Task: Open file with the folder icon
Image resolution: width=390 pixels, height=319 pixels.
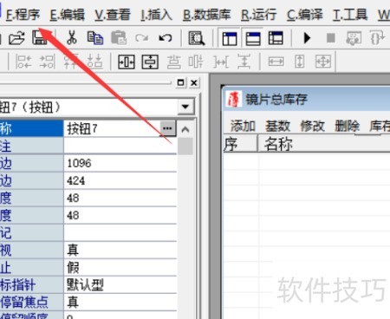Action: (x=16, y=38)
